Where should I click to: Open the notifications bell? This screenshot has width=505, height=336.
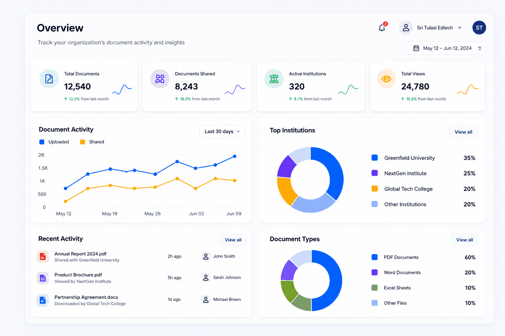pyautogui.click(x=382, y=28)
